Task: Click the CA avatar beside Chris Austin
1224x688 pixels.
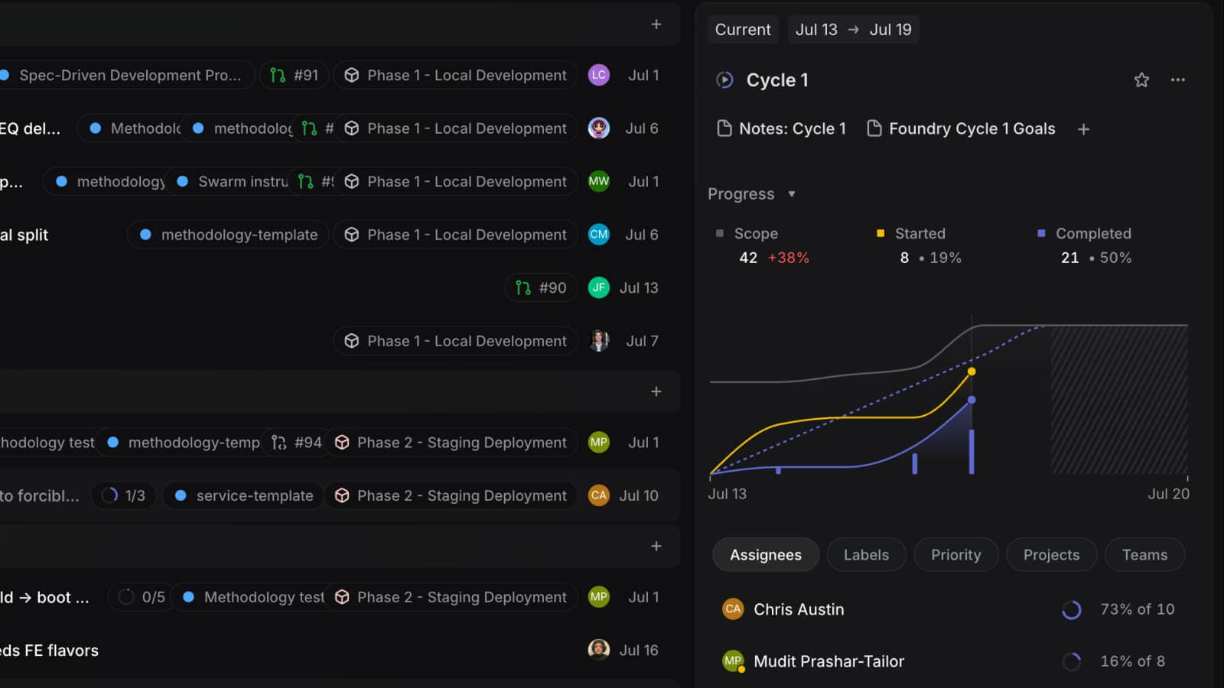Action: coord(733,609)
